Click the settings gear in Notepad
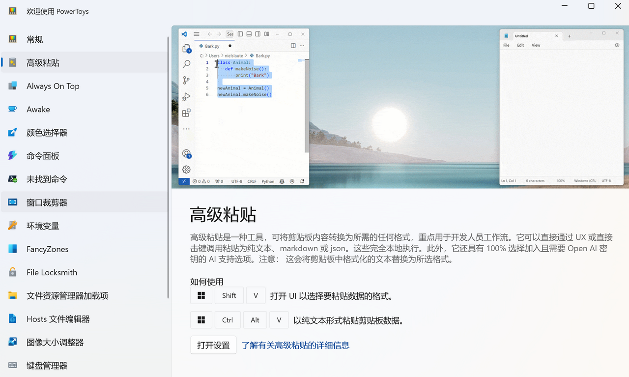 [x=617, y=45]
